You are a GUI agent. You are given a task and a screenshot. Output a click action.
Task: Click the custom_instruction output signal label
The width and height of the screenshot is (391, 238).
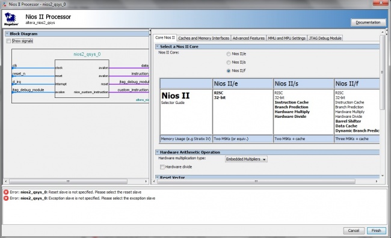(x=133, y=90)
